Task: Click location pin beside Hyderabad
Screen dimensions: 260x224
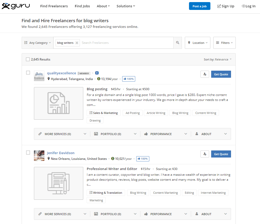Action: 49,79
